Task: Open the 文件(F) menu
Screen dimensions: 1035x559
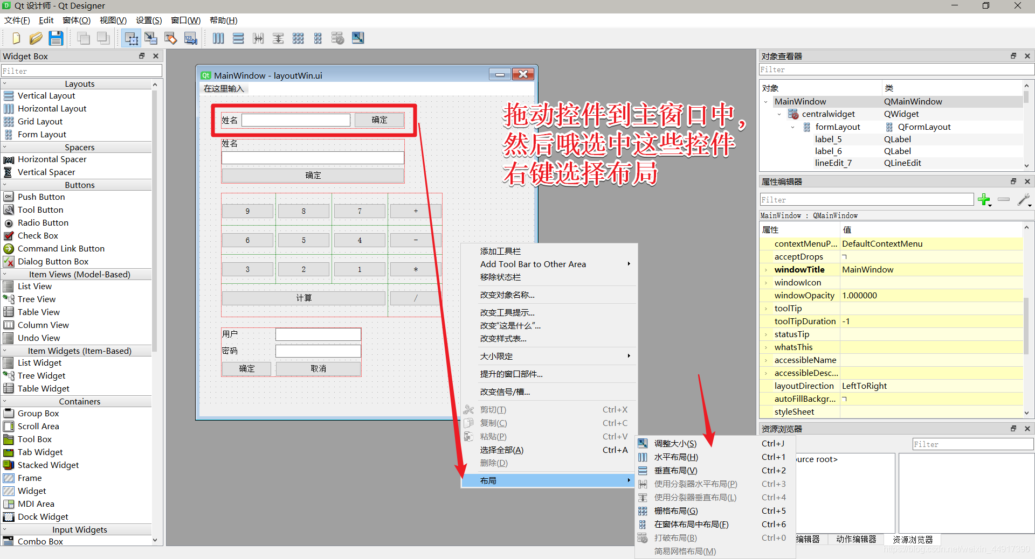Action: tap(17, 20)
